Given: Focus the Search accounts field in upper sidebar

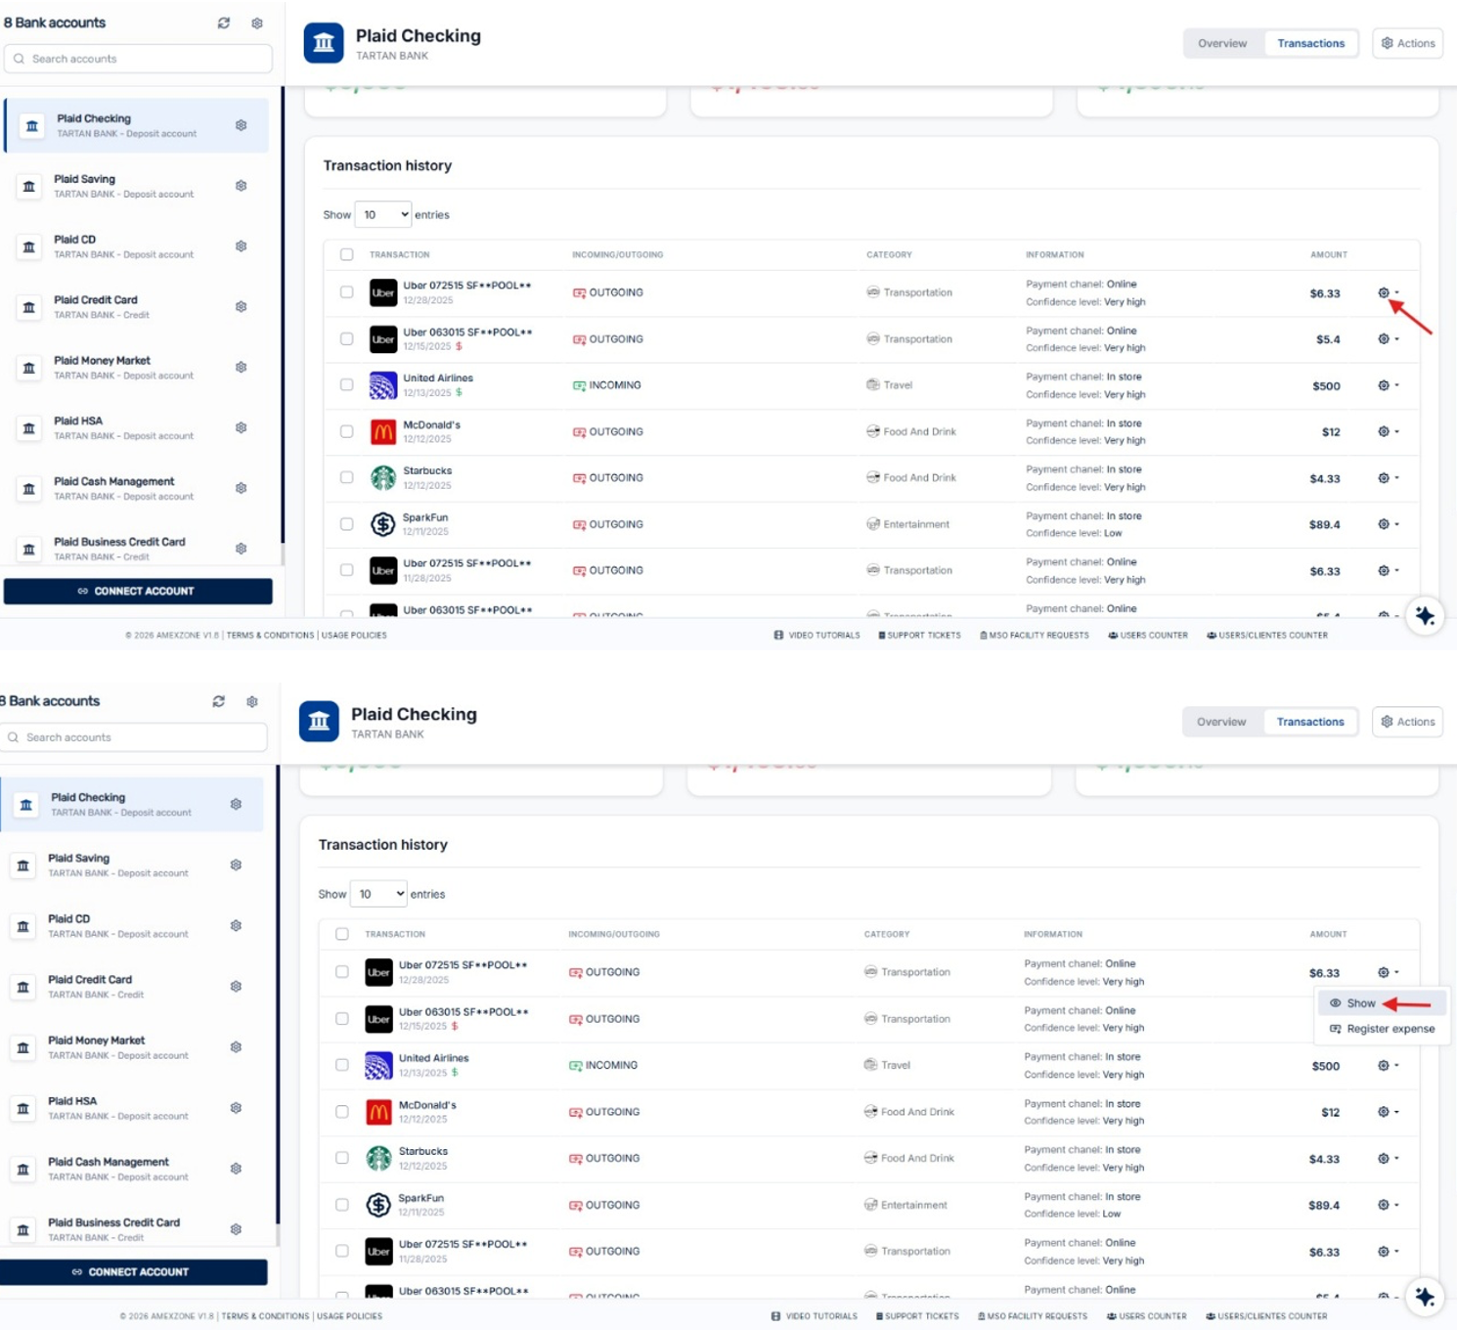Looking at the screenshot, I should point(138,59).
